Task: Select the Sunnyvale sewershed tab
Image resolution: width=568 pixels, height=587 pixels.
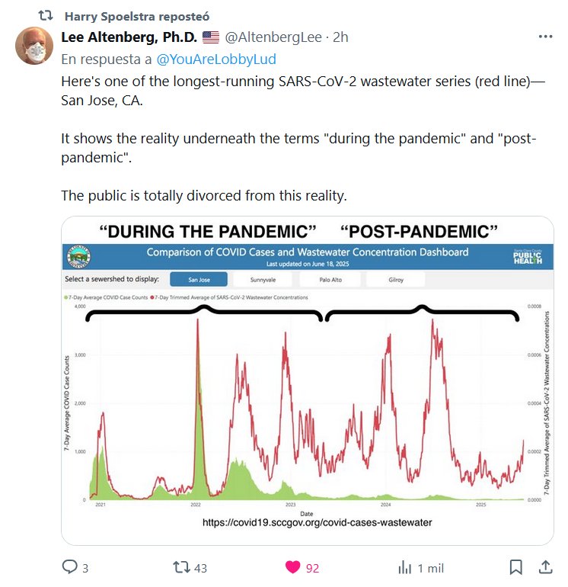Action: point(263,280)
